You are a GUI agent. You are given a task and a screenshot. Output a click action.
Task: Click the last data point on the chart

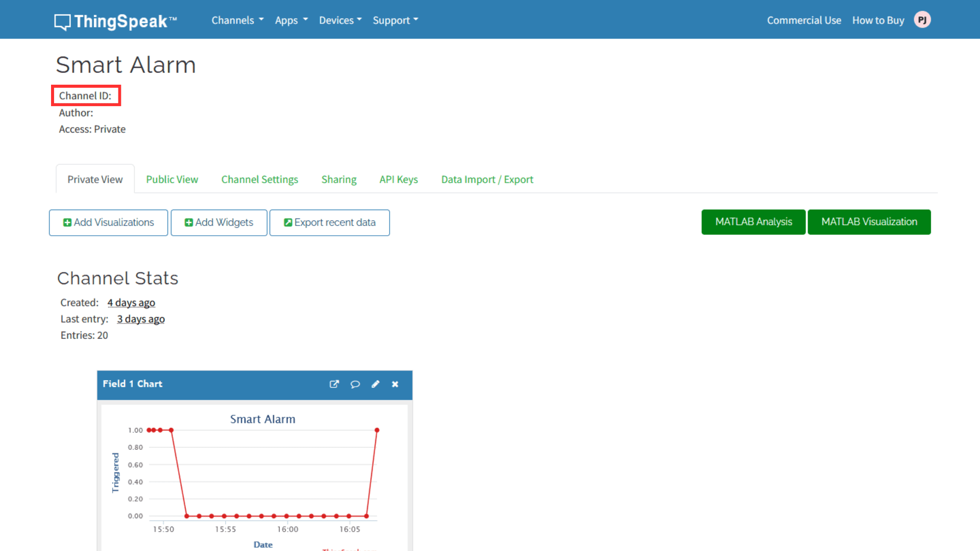[377, 430]
